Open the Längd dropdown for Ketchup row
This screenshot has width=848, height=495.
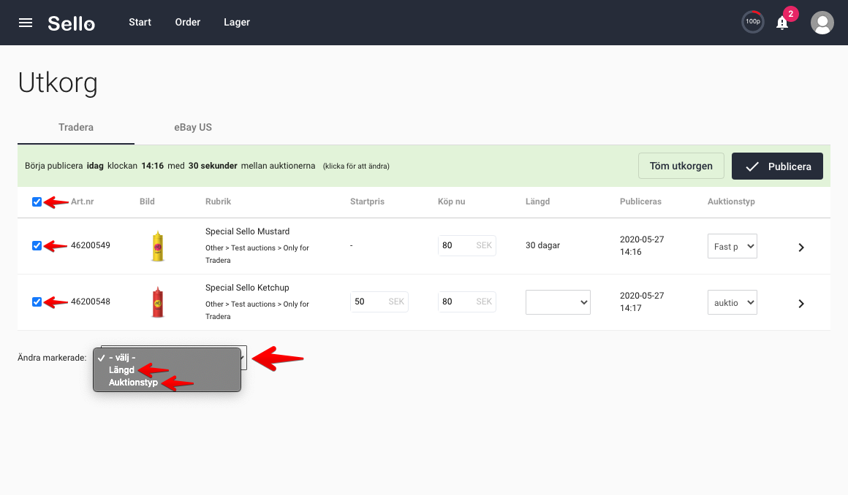558,302
